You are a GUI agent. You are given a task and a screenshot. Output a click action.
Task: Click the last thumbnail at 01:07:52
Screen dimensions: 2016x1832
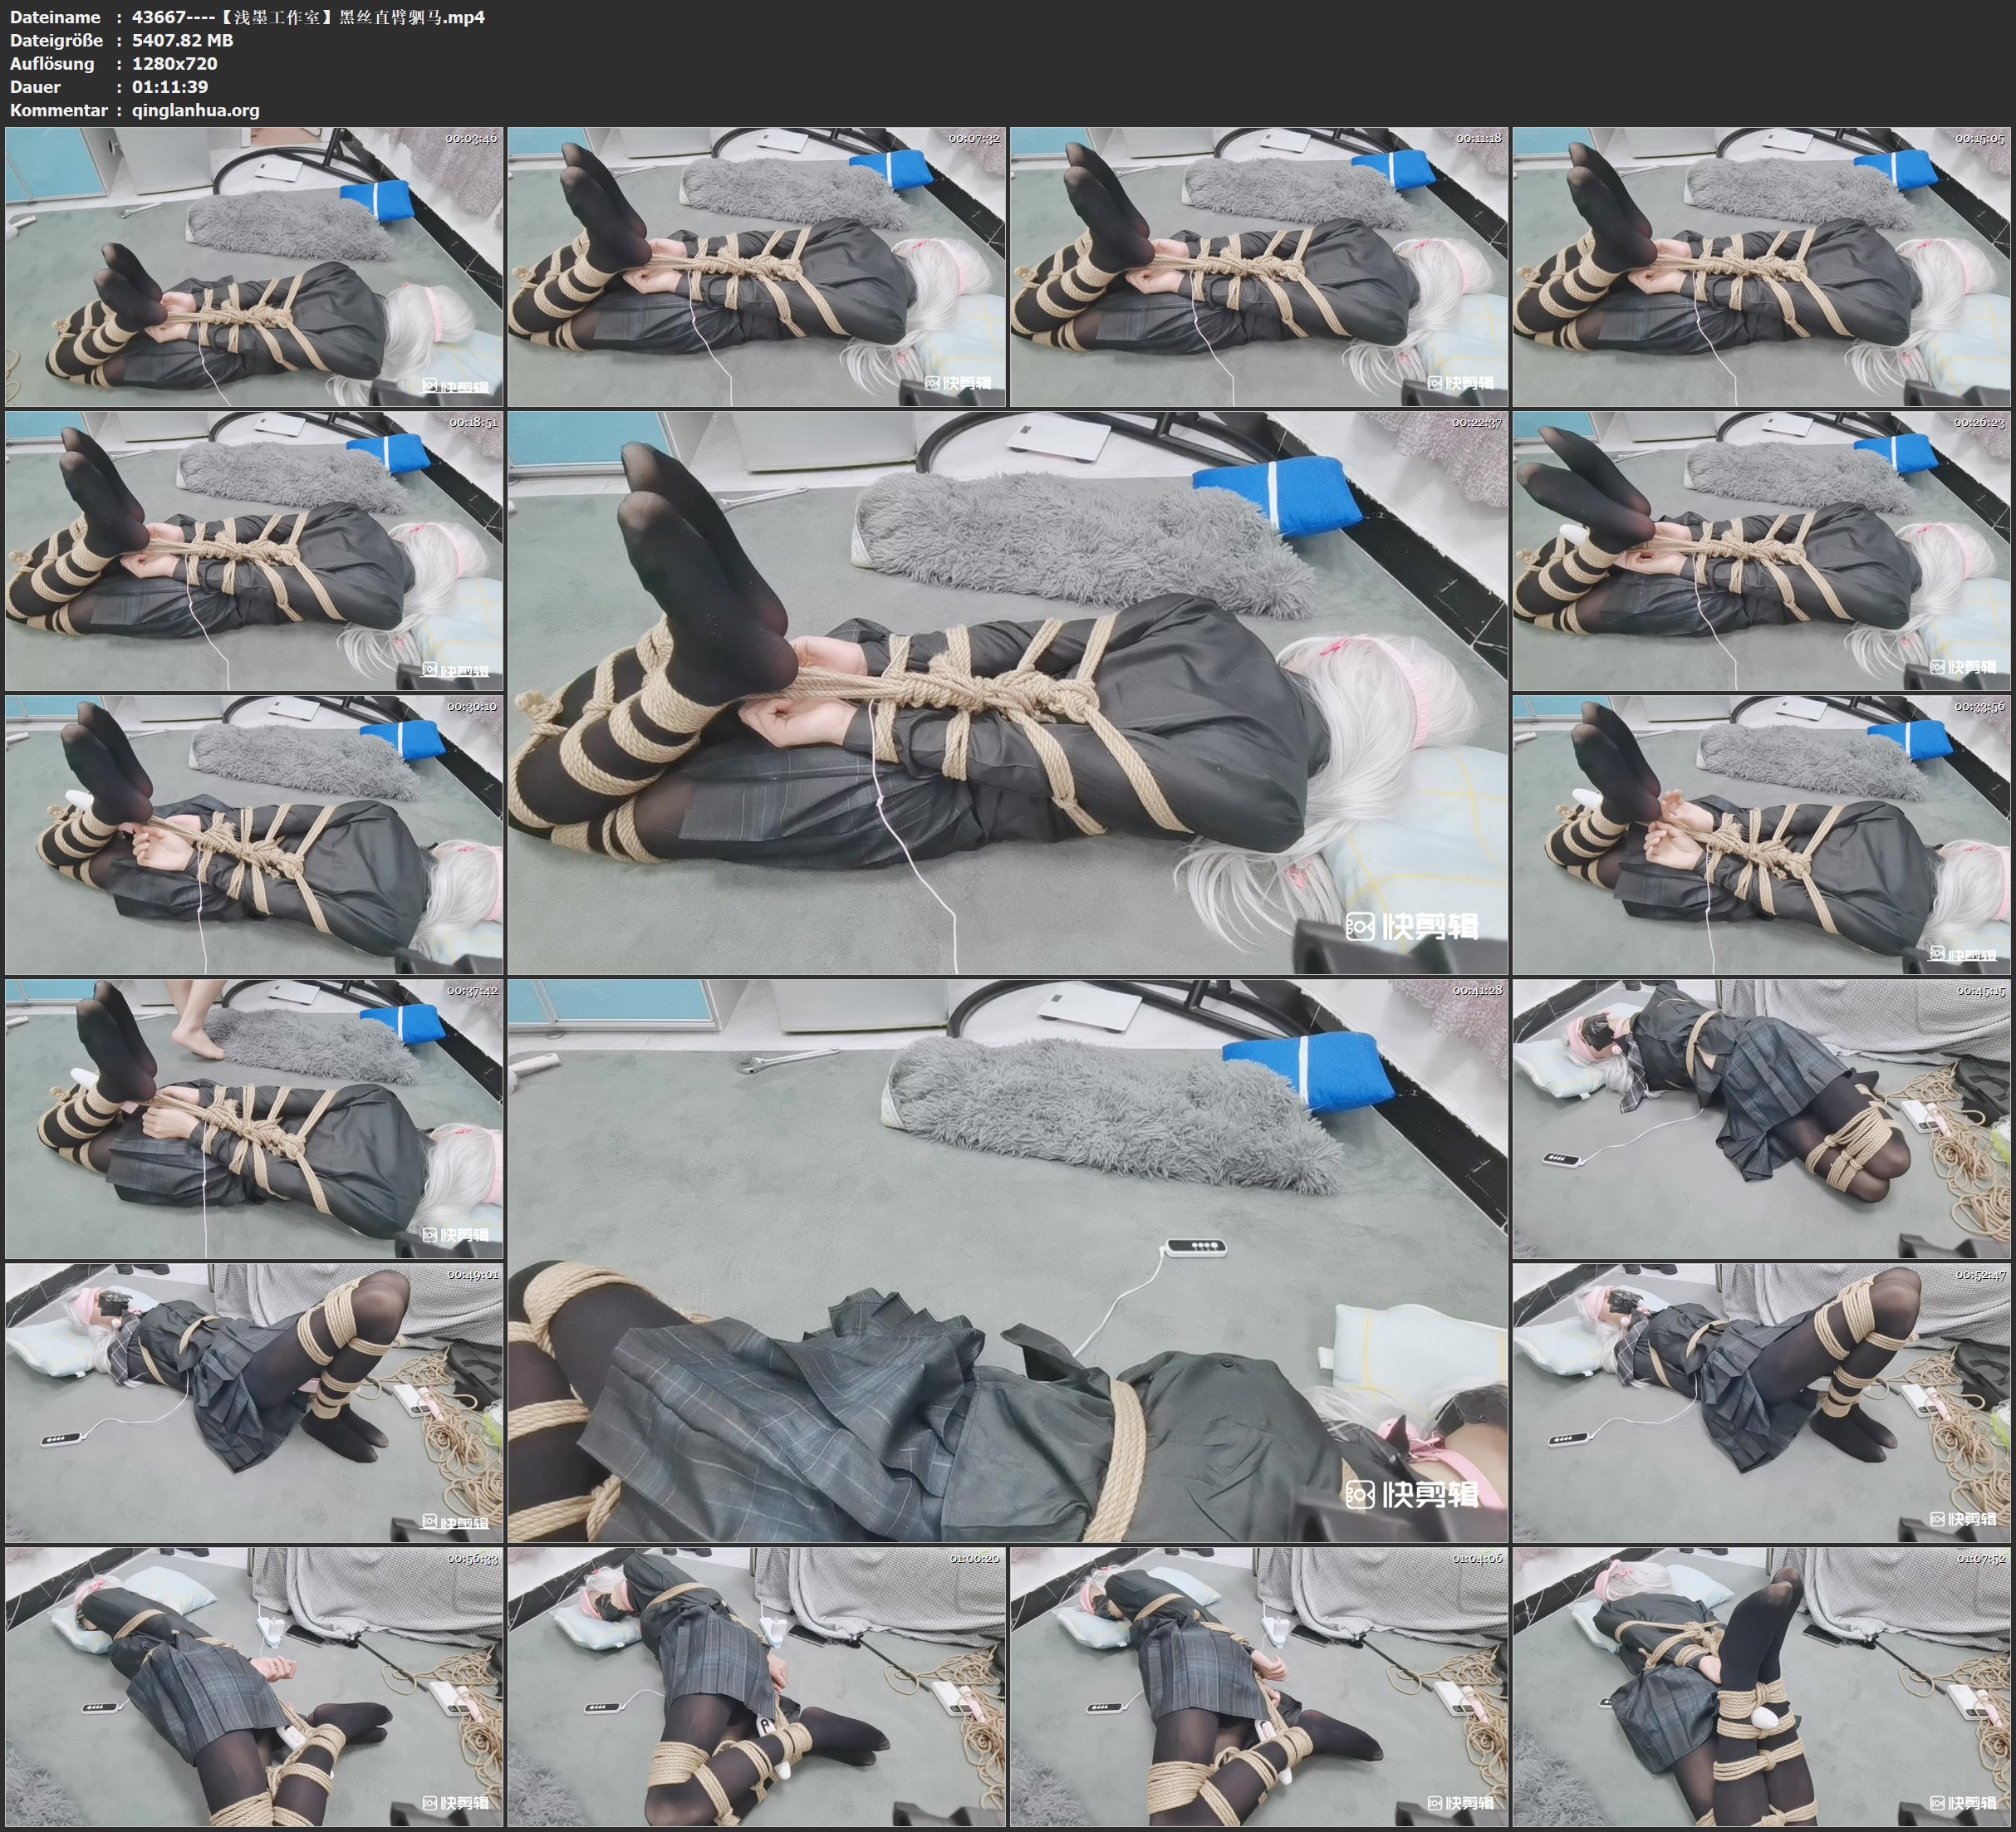[1761, 1686]
